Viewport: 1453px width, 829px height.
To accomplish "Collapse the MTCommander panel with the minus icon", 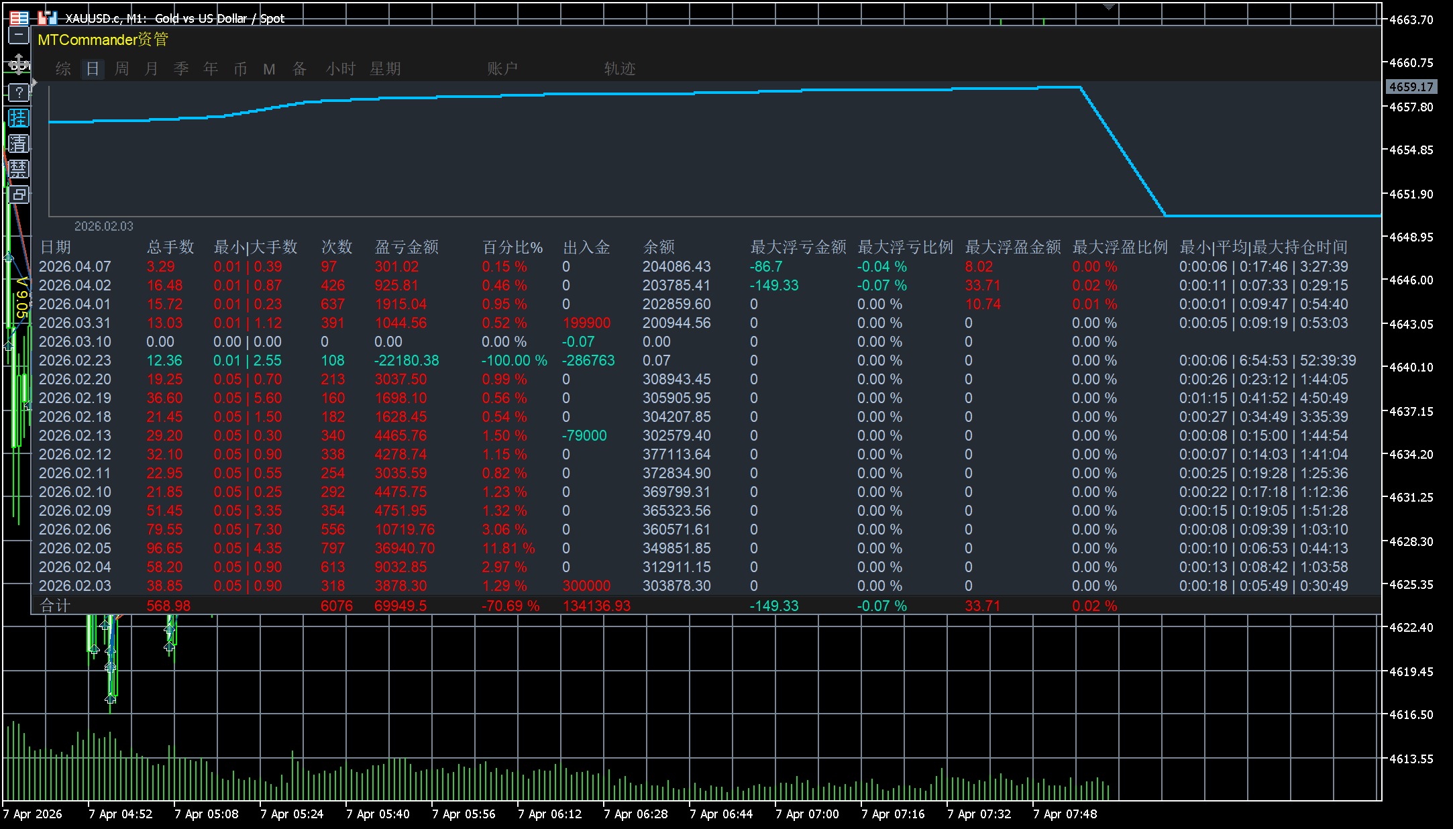I will 19,34.
